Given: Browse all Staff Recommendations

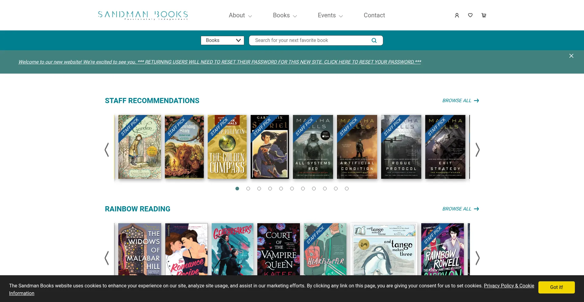Looking at the screenshot, I should point(460,101).
